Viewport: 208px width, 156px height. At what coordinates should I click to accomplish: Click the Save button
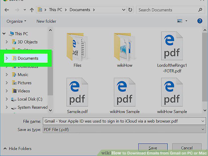coord(153,148)
